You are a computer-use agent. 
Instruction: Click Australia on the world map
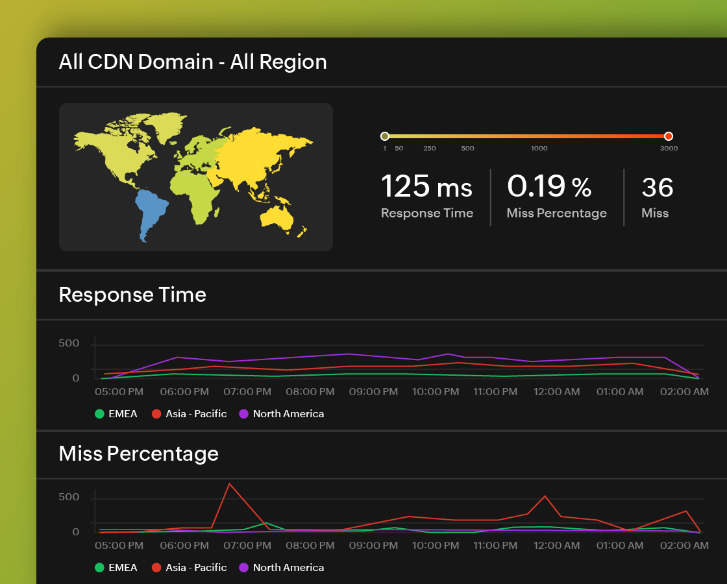(276, 217)
